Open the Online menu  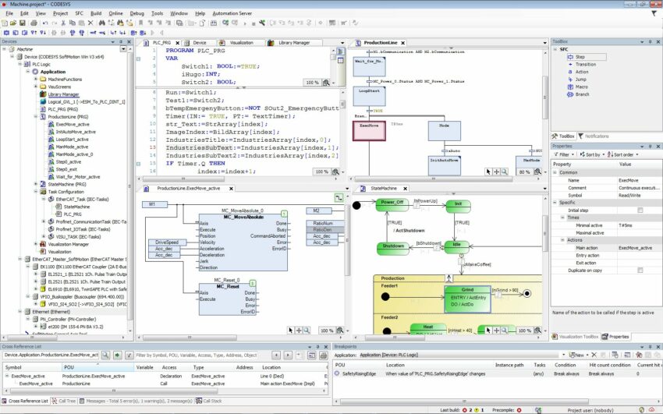(115, 13)
